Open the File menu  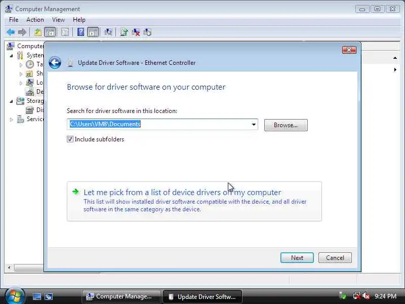14,20
